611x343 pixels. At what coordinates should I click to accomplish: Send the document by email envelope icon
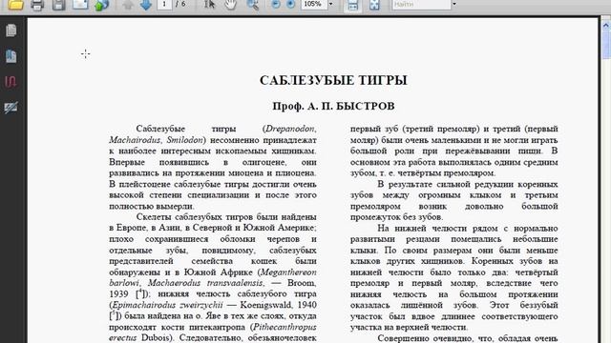tap(80, 4)
